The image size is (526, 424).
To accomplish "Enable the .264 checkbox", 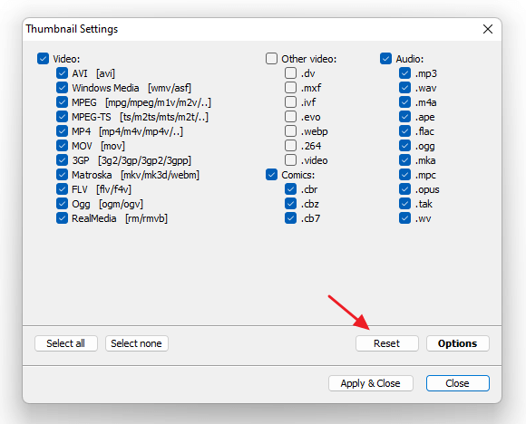I will [x=290, y=146].
